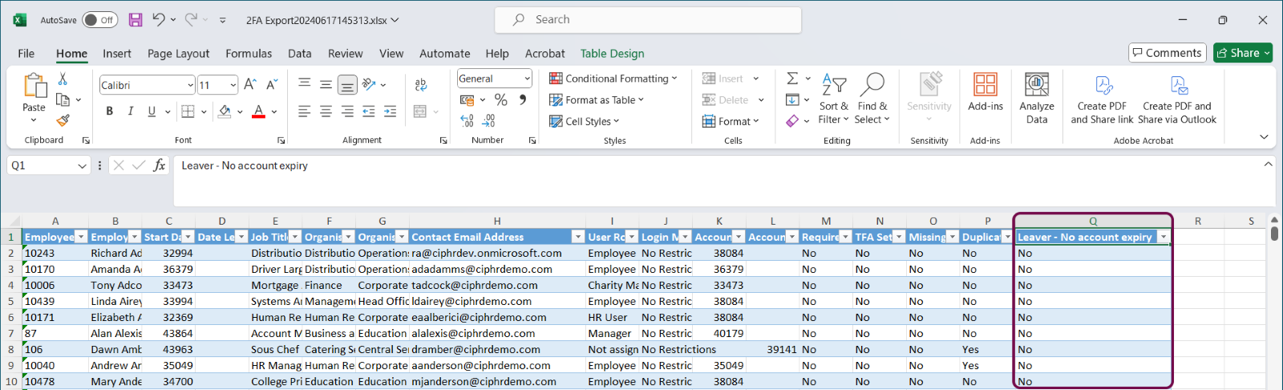The image size is (1283, 390).
Task: Select the Format Painter brush
Action: (x=63, y=120)
